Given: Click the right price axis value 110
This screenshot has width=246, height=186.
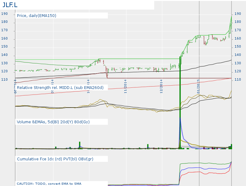Looking at the screenshot, I should [x=238, y=79].
